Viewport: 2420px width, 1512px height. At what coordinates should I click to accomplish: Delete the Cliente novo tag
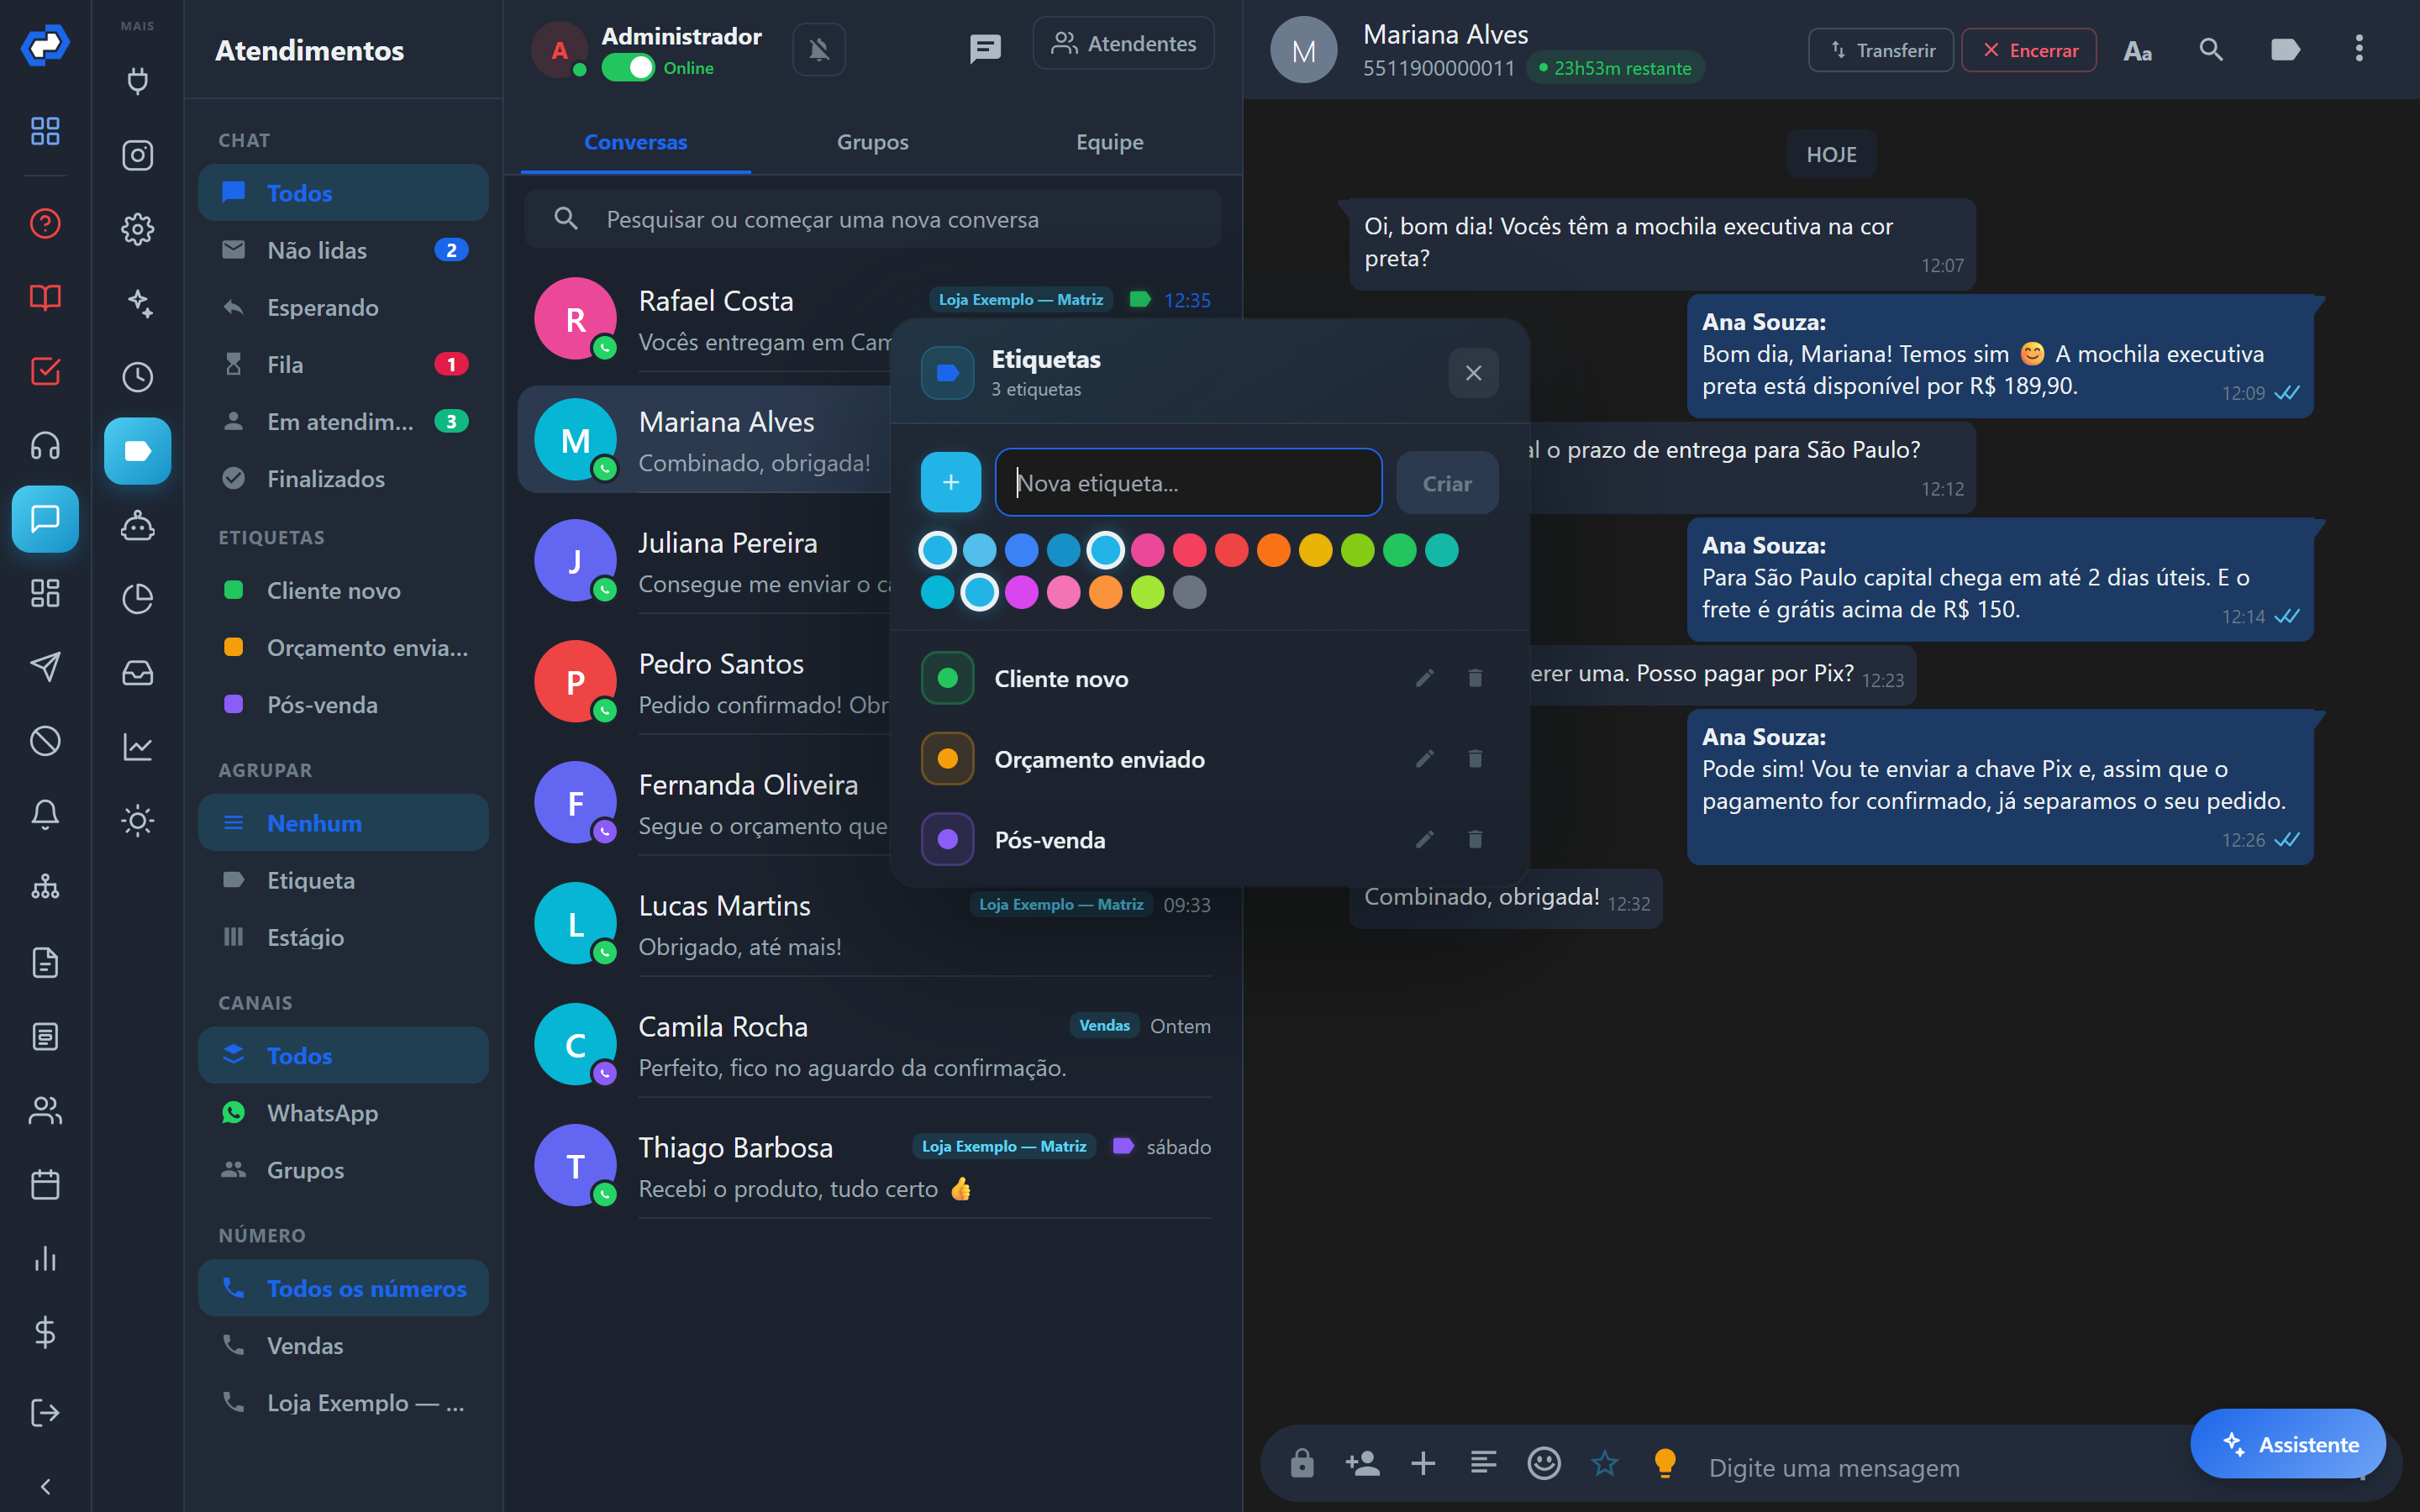tap(1474, 678)
